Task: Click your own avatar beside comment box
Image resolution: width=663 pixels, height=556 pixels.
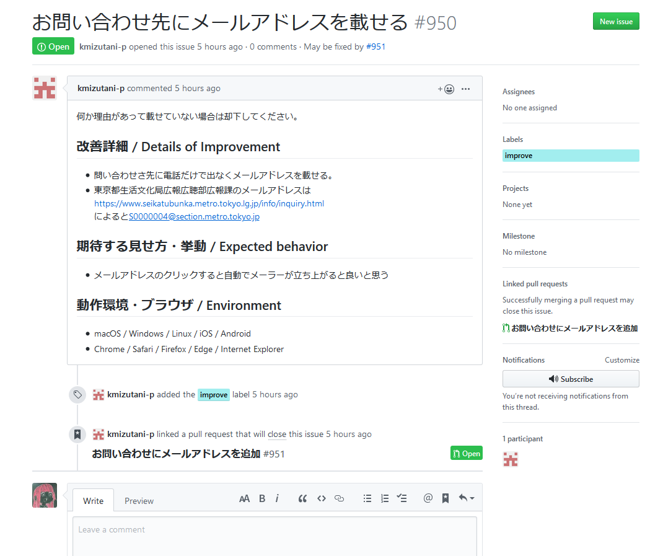Action: pyautogui.click(x=45, y=495)
